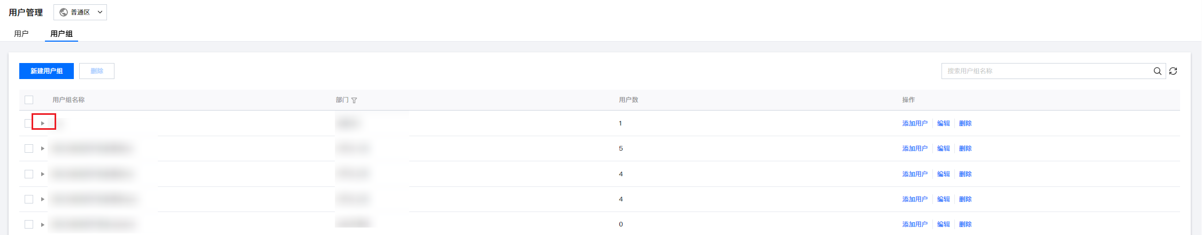This screenshot has width=1202, height=235.
Task: Click the 删除 button next to 新建用户组
Action: [x=97, y=71]
